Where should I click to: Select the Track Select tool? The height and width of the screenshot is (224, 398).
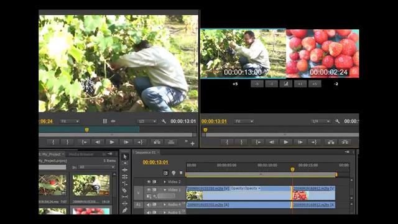(x=124, y=163)
